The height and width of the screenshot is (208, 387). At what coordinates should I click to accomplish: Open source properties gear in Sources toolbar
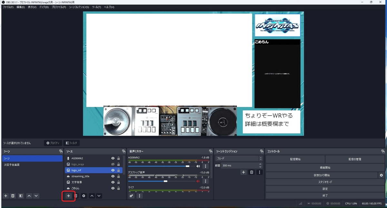click(x=84, y=196)
